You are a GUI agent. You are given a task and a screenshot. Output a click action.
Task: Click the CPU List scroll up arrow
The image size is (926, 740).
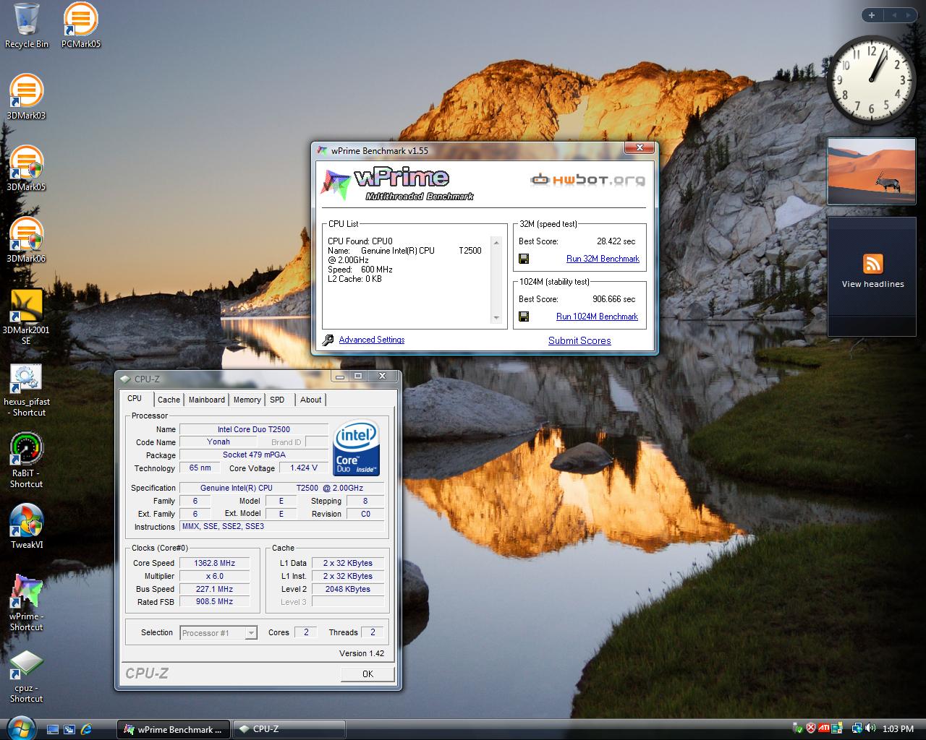pos(496,243)
